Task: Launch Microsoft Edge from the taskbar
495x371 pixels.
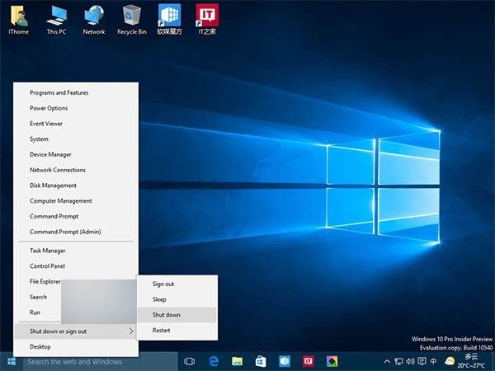Action: pos(213,361)
